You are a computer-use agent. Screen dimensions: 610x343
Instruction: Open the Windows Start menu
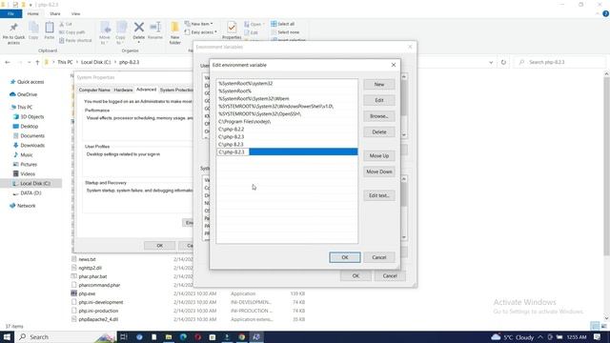[7, 336]
